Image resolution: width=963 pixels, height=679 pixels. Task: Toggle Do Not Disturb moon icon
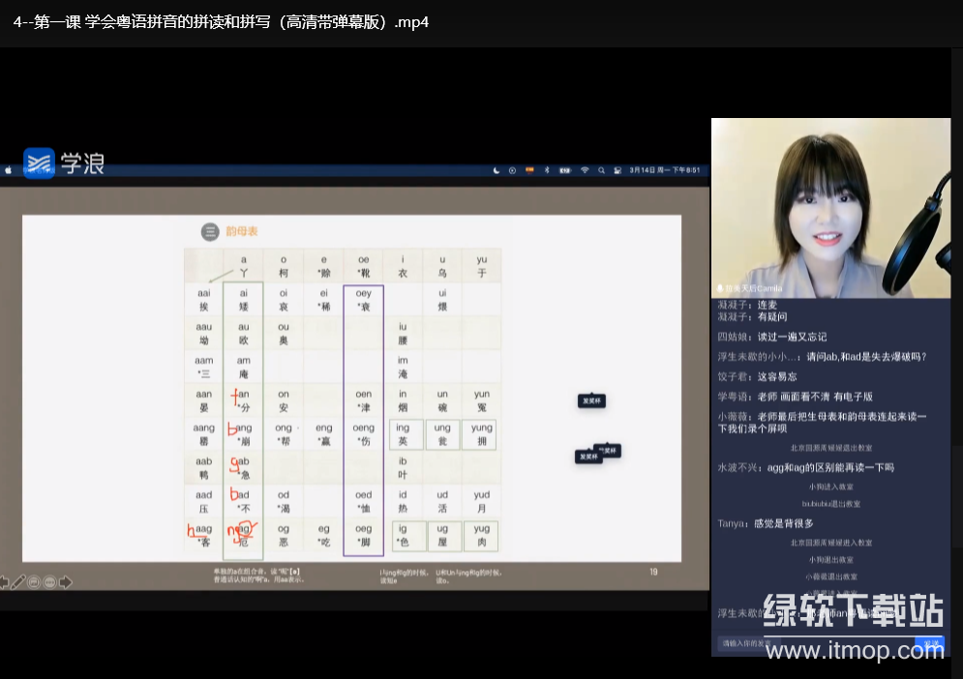coord(497,170)
